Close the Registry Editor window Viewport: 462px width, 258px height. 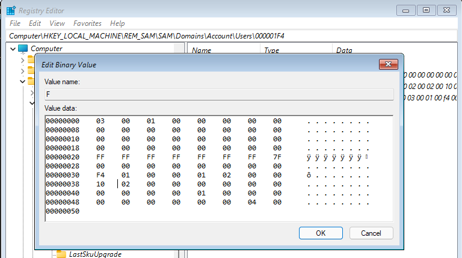(447, 10)
